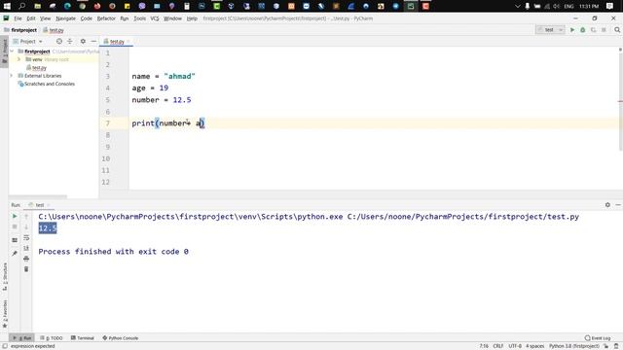Screen dimensions: 623x350
Task: Click the Down the stack trace arrow
Action: tap(26, 227)
